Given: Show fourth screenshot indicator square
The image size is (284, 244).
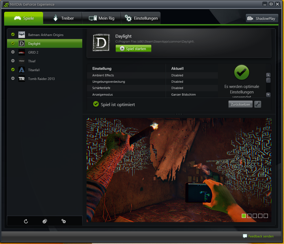Looking at the screenshot, I should (260, 216).
